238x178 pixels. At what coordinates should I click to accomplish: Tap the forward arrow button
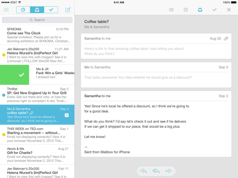coord(168,171)
